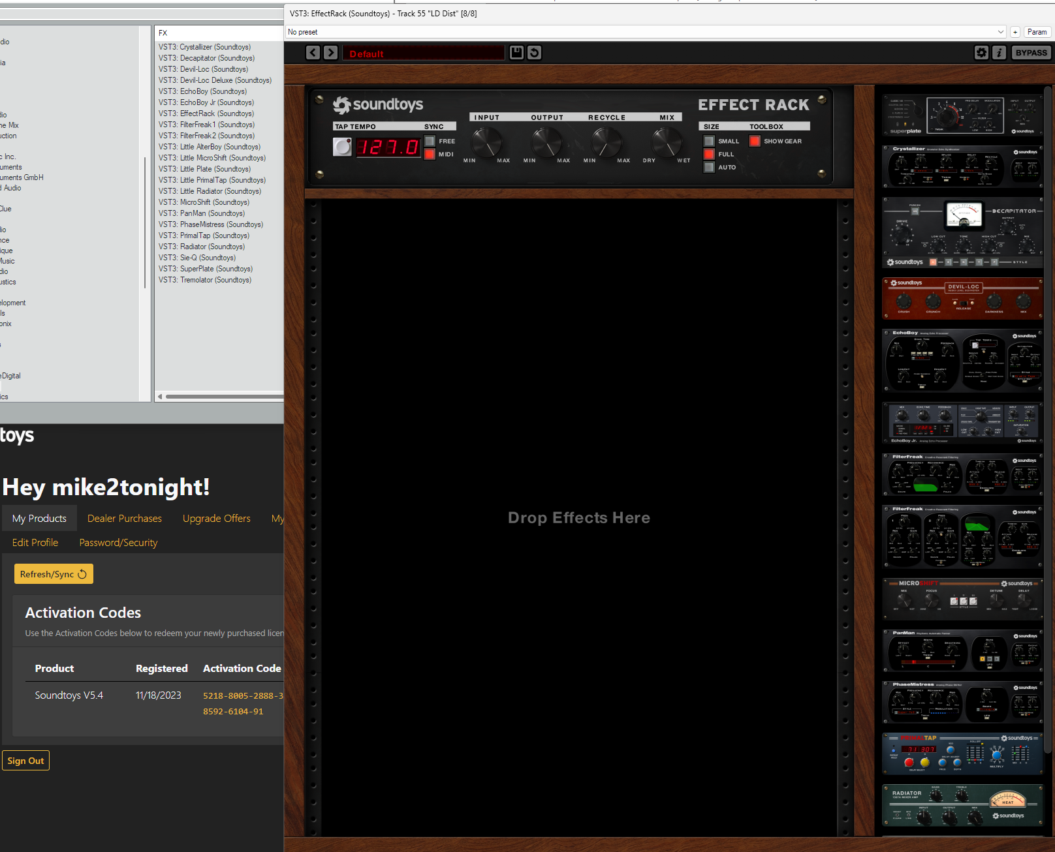Open the Param button
This screenshot has height=852, width=1055.
coord(1037,32)
